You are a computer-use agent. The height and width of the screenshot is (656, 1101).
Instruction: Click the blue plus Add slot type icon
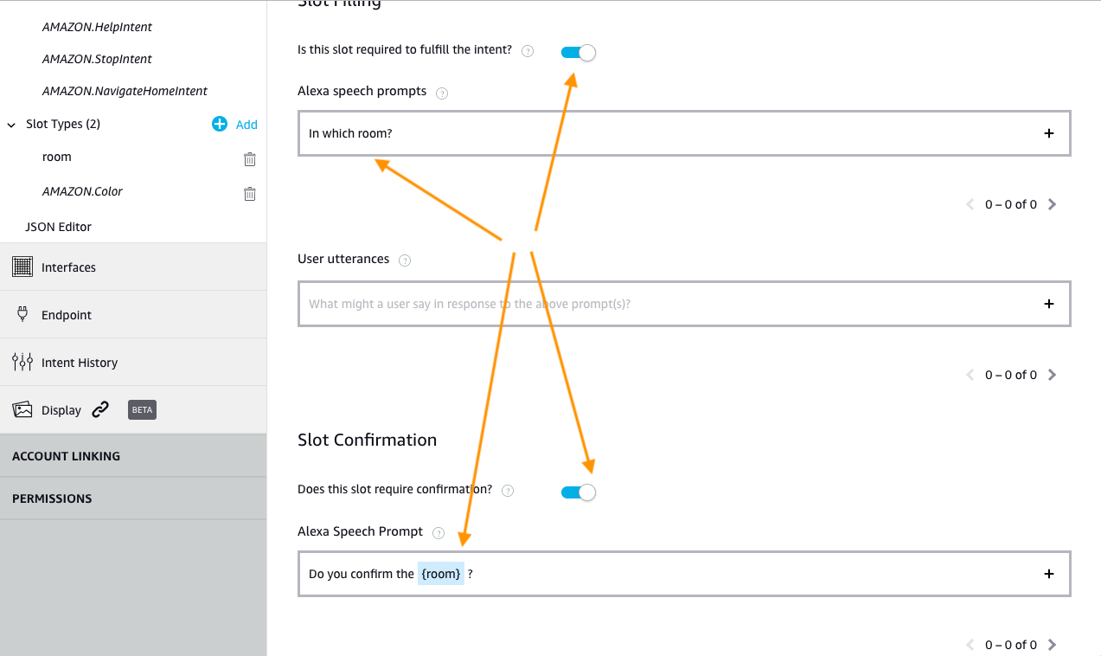coord(220,124)
